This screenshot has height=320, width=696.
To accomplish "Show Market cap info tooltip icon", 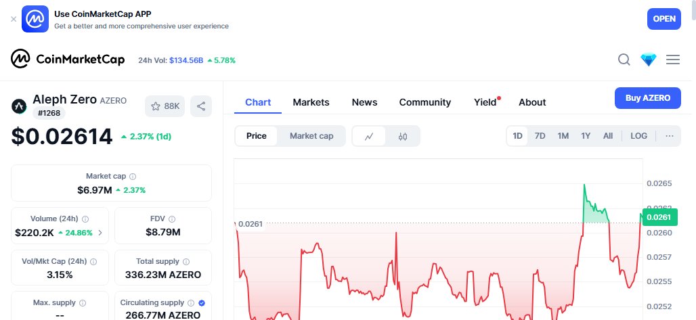I will click(x=133, y=176).
